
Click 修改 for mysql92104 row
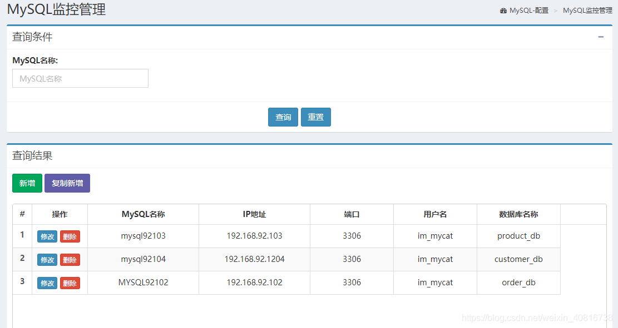point(47,260)
